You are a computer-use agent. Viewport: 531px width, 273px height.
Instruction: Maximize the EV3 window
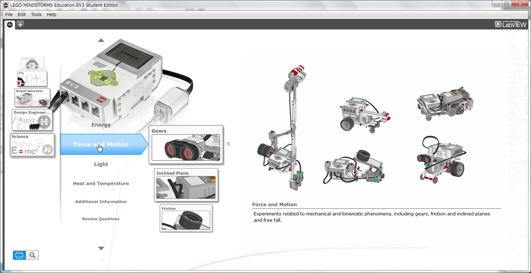pos(507,4)
